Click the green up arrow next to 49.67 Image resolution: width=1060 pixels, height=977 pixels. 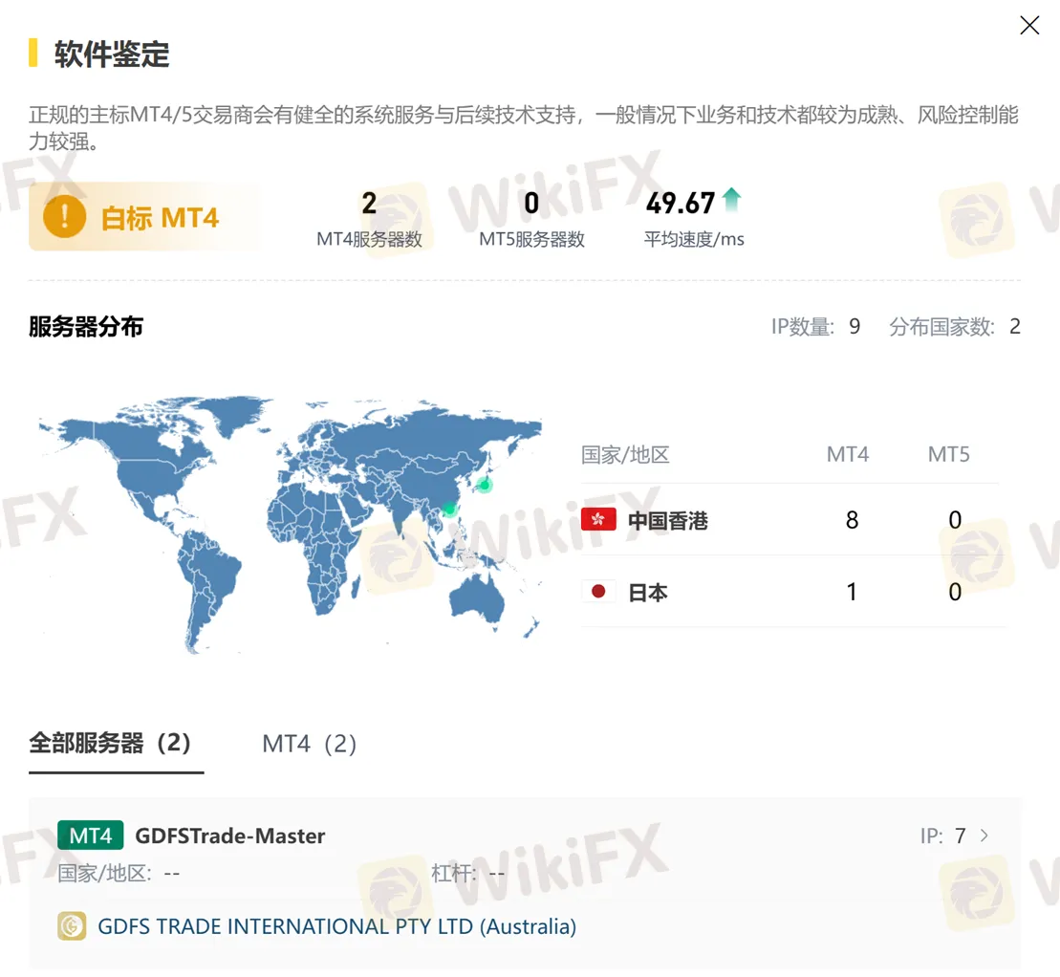pyautogui.click(x=731, y=200)
